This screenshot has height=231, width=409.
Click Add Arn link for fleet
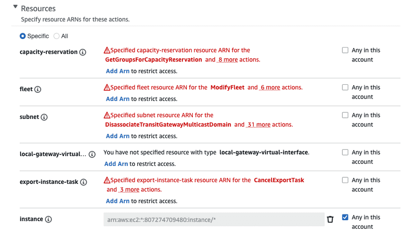pyautogui.click(x=118, y=99)
